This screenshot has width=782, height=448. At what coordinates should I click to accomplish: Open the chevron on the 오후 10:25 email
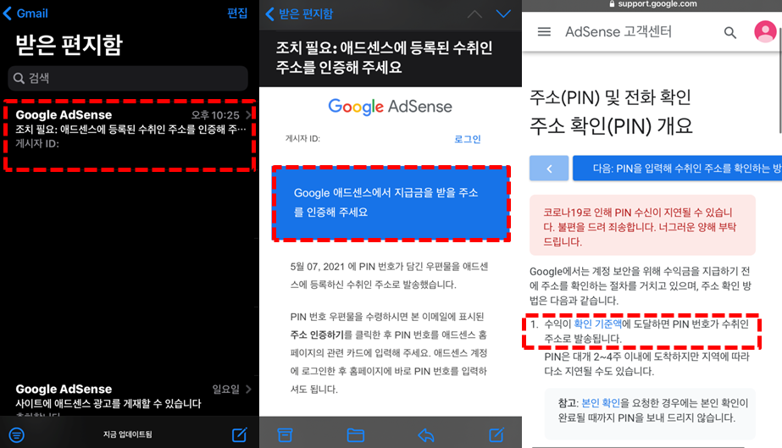pos(248,115)
